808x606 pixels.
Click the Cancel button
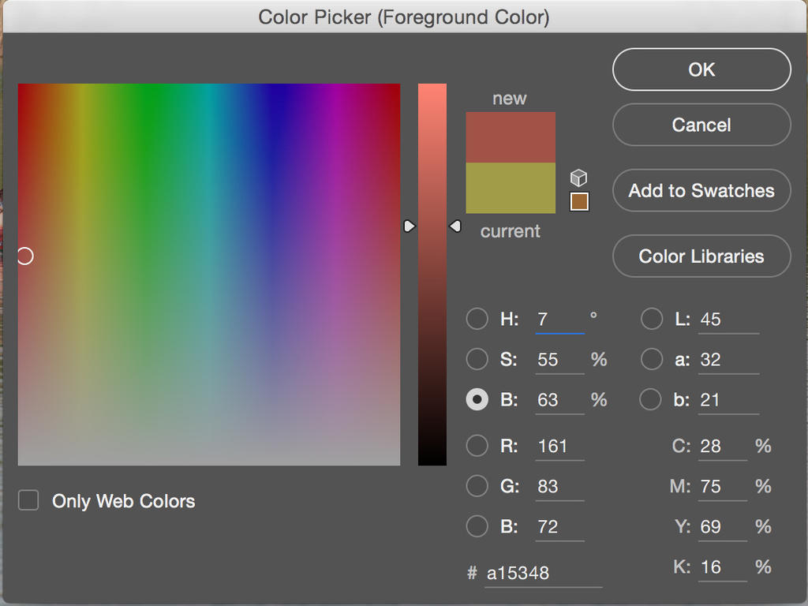pos(701,125)
